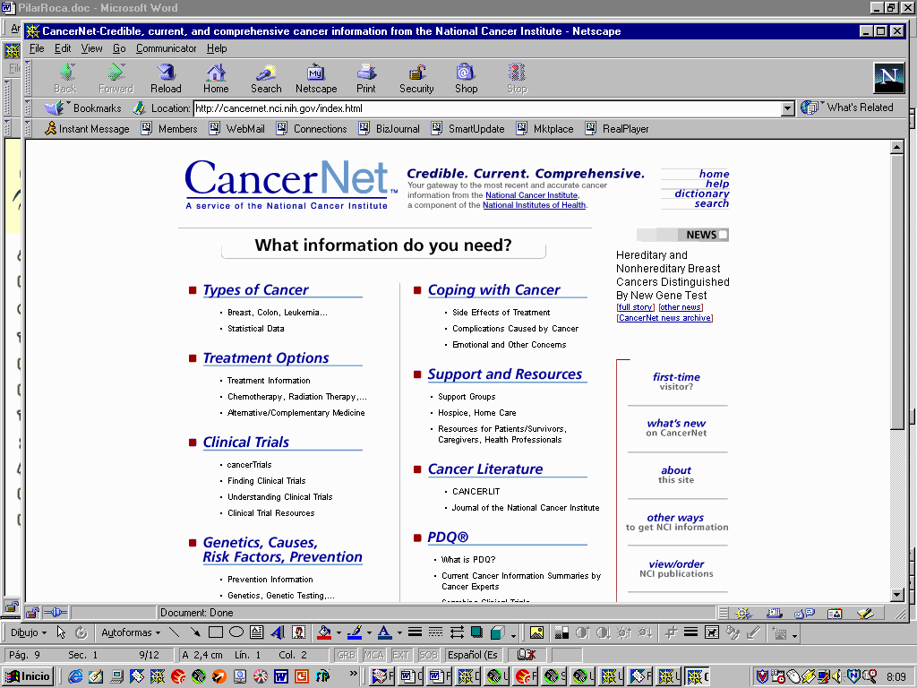Image resolution: width=917 pixels, height=688 pixels.
Task: Open the Types of Cancer link
Action: (x=255, y=289)
